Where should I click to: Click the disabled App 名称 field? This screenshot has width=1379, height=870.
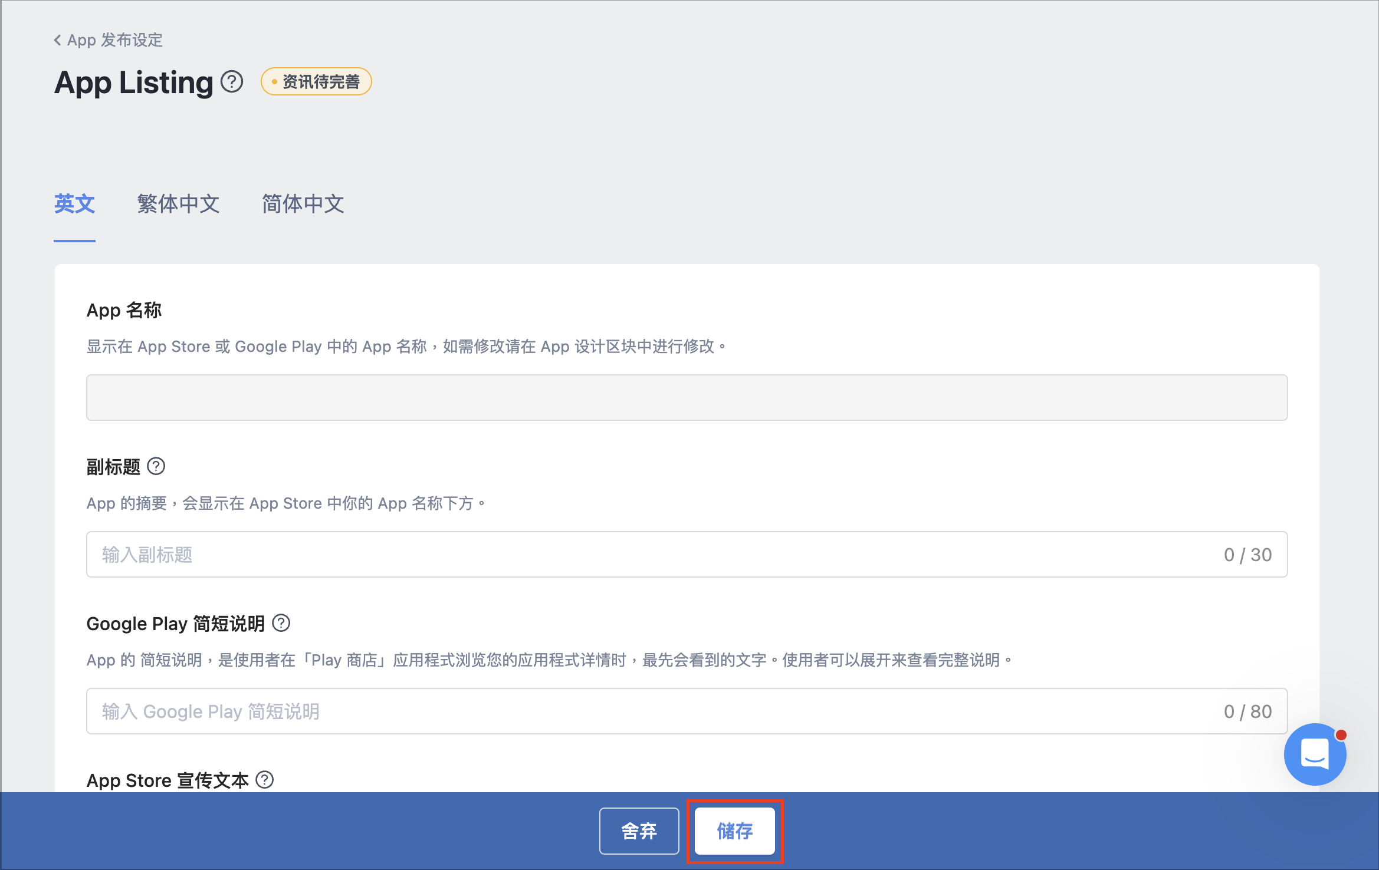687,397
